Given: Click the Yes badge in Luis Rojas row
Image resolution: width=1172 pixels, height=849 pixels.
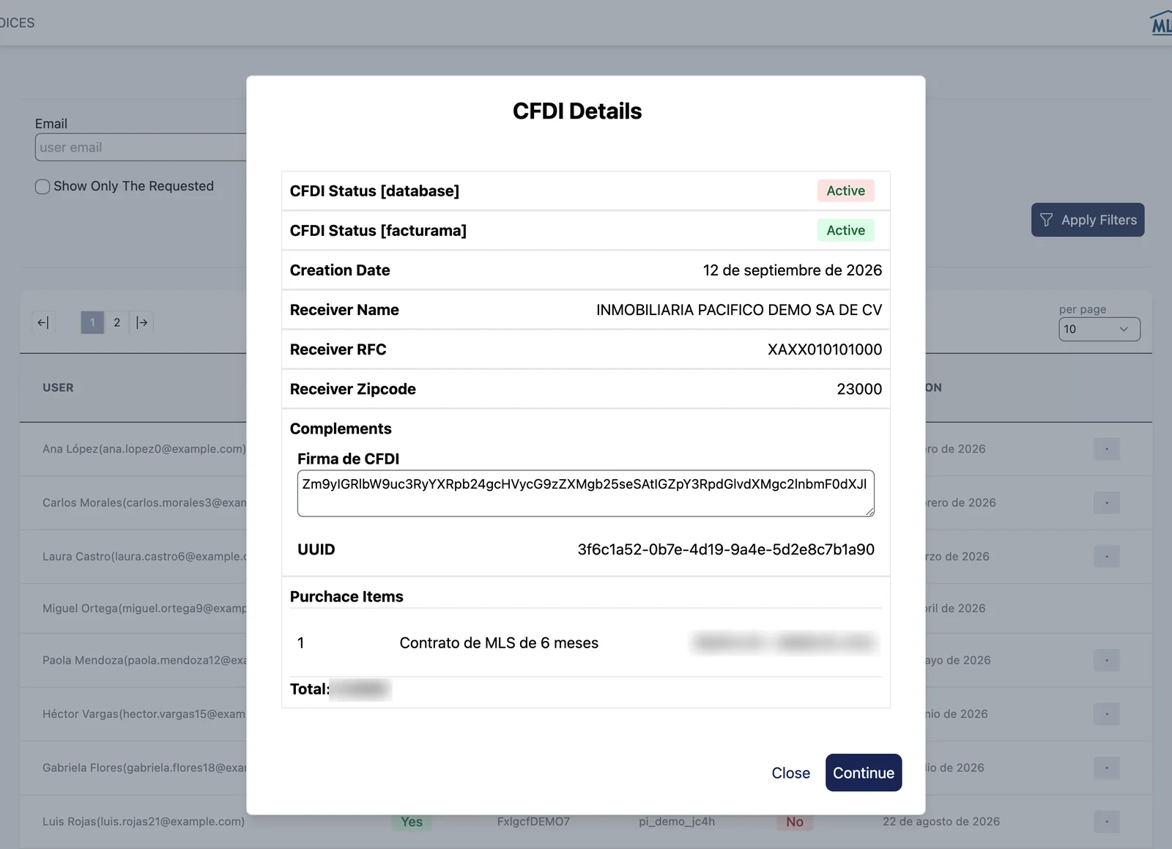Looking at the screenshot, I should [412, 822].
